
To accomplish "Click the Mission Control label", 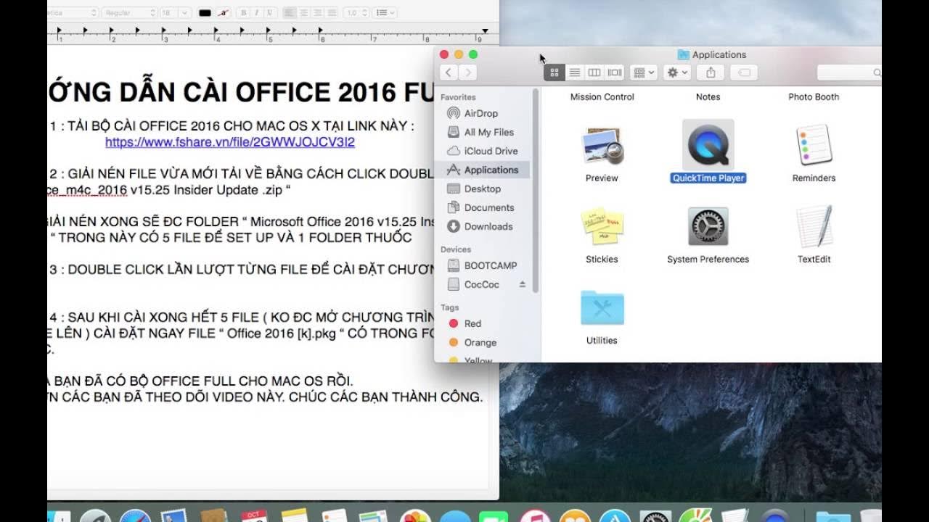I will click(x=602, y=96).
